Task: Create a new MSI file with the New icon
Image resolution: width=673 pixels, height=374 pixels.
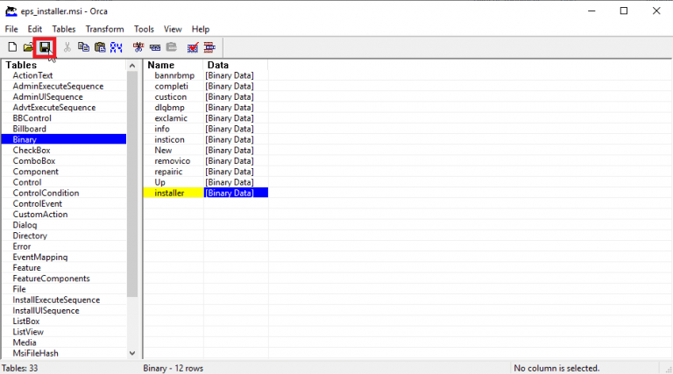Action: click(12, 47)
